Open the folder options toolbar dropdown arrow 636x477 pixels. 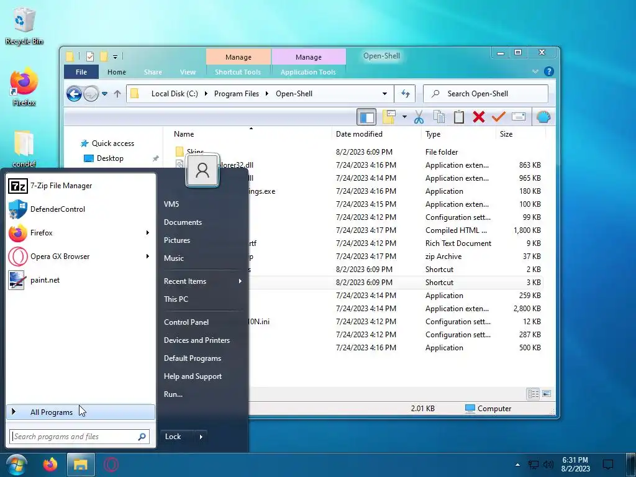tap(404, 117)
